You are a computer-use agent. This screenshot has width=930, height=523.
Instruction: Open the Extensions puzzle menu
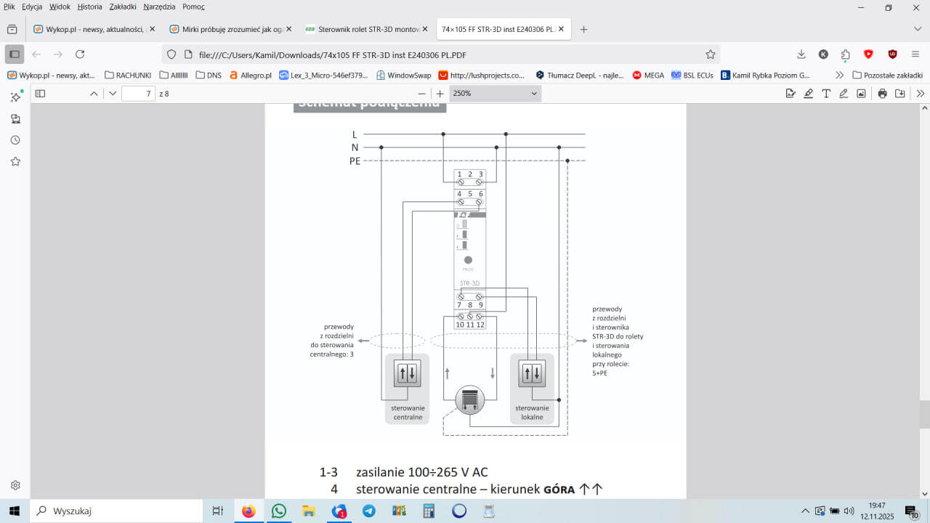point(846,54)
